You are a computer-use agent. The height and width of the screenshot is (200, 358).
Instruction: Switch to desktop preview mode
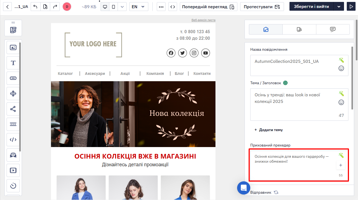click(105, 7)
